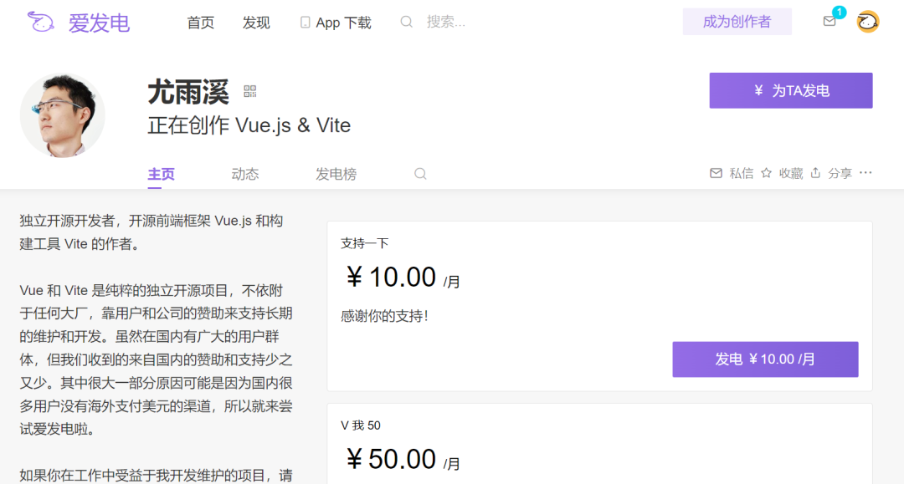Image resolution: width=904 pixels, height=484 pixels.
Task: Go to the 发现 page
Action: (x=256, y=23)
